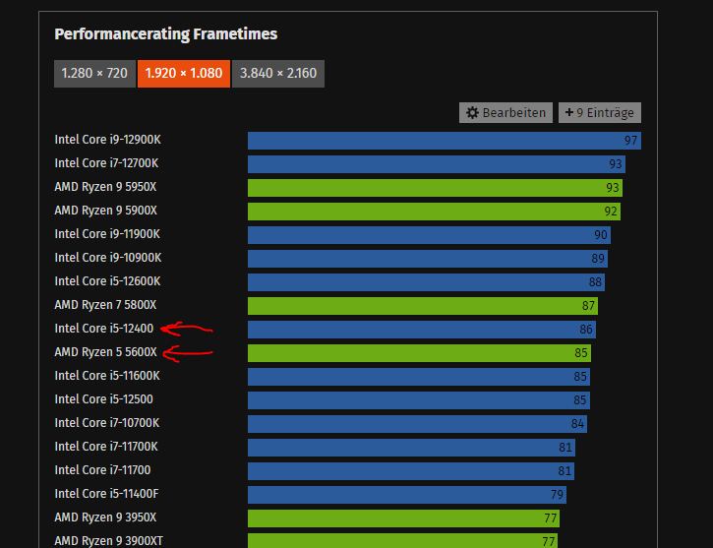Click the AMD Ryzen 5 5600X label
The width and height of the screenshot is (713, 548).
[x=106, y=352]
